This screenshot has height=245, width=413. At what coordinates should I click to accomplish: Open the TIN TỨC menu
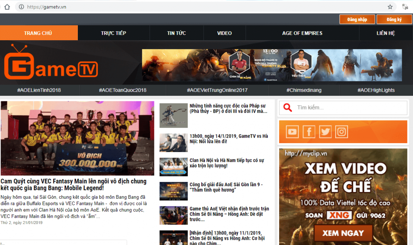(177, 33)
